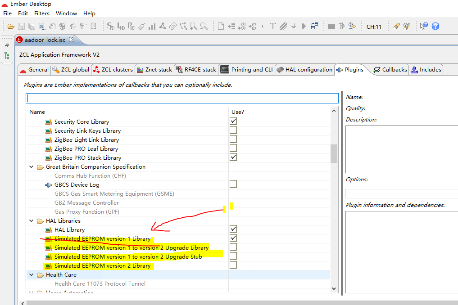Click the CH:11 channel indicator

click(374, 27)
